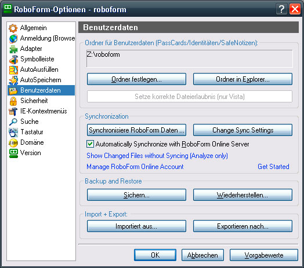The image size is (304, 268).
Task: Click the Version RoboForm robot icon
Action: pos(13,153)
